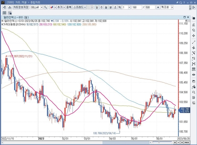Click the chart save lock icon in sidebar

193,87
